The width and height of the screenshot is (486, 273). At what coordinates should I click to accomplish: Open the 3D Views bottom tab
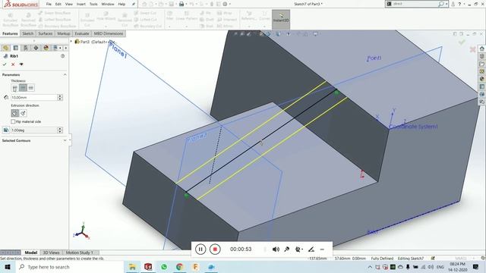click(x=51, y=253)
